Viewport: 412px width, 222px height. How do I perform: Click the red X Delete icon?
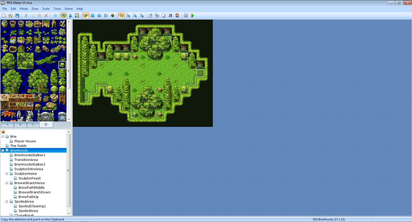point(46,15)
